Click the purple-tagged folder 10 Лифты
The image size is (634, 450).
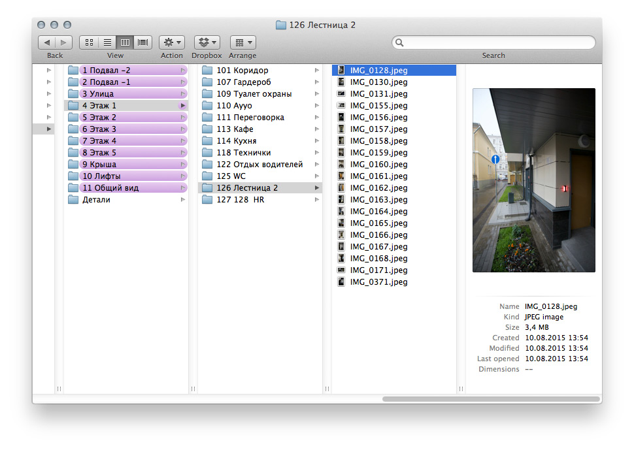pyautogui.click(x=101, y=176)
